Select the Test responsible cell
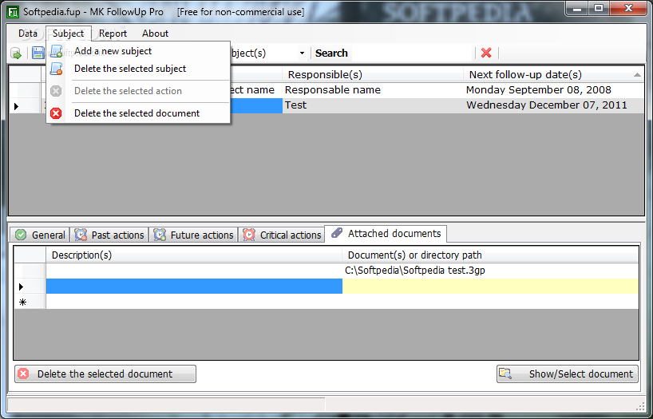The height and width of the screenshot is (419, 653). coord(373,105)
